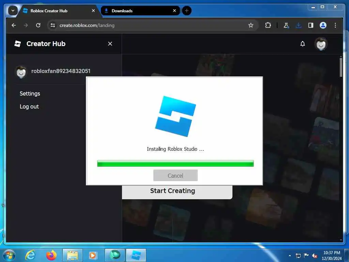Viewport: 349px width, 262px height.
Task: Click the green installation progress bar
Action: 176,163
